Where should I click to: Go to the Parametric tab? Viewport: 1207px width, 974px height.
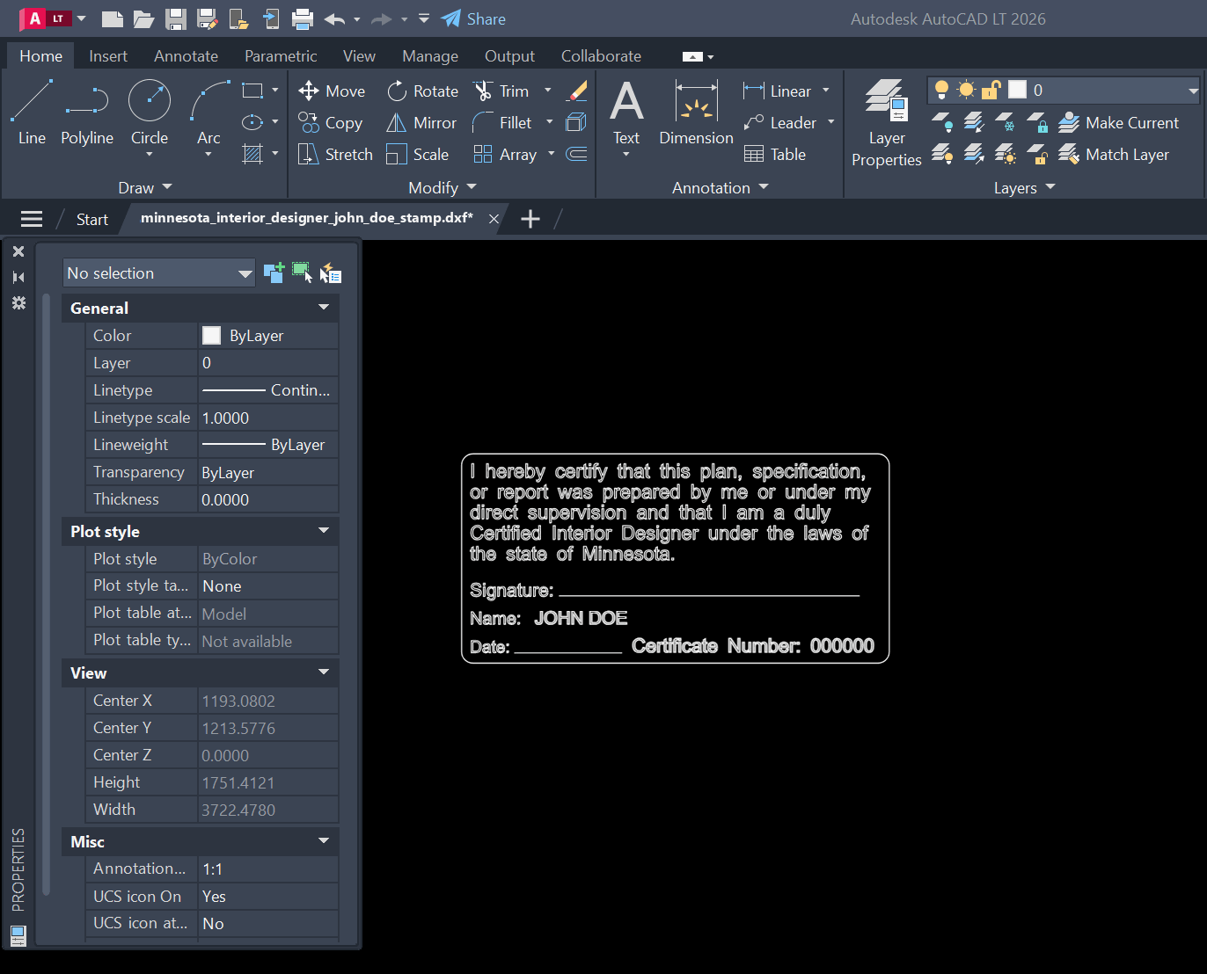pos(281,55)
